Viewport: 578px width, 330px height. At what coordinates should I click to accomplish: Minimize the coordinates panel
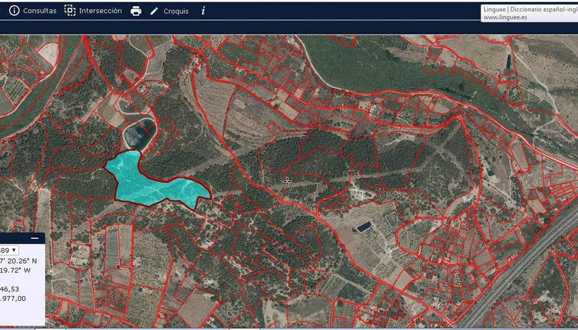[35, 238]
